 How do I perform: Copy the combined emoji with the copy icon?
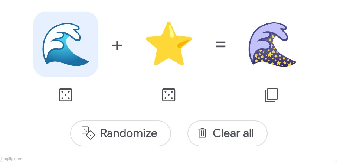pos(271,95)
